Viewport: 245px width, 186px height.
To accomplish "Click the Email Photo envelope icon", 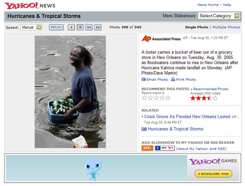I will coord(144,79).
